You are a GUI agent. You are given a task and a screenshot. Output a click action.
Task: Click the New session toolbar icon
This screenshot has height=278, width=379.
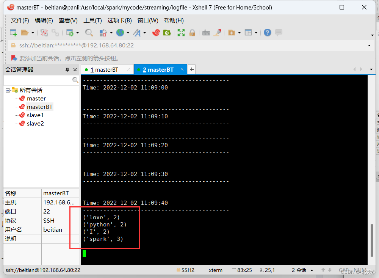[13, 33]
